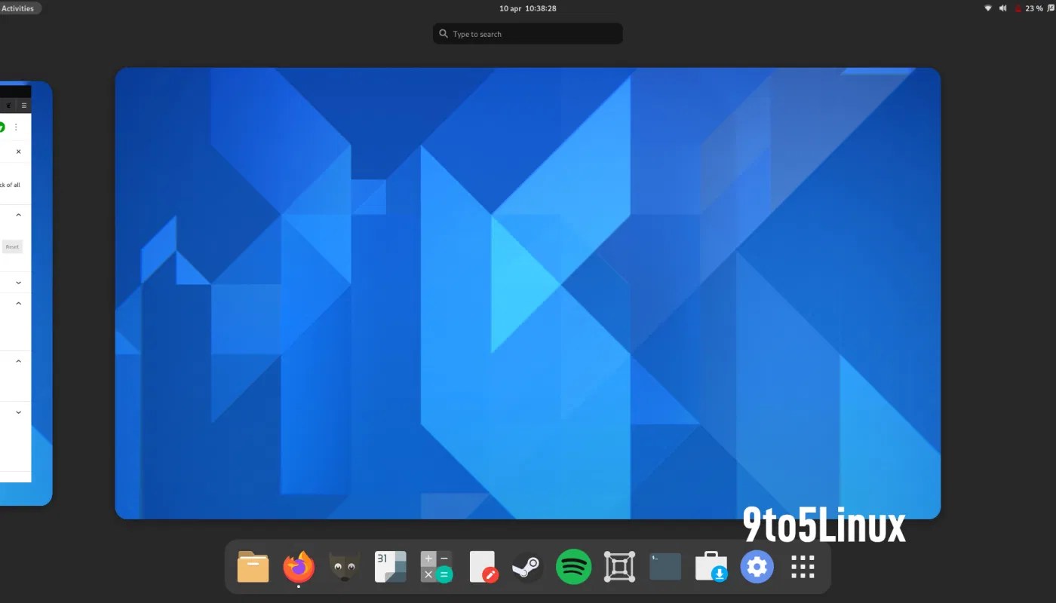Launch the Calculator app

[x=436, y=566]
